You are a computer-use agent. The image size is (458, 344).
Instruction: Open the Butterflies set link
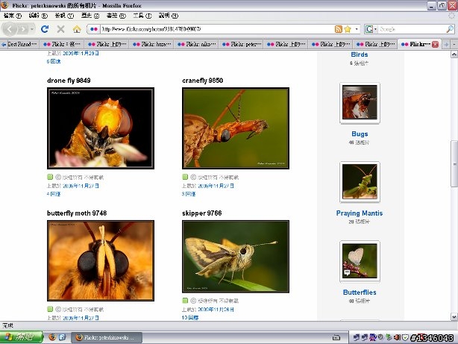[360, 293]
